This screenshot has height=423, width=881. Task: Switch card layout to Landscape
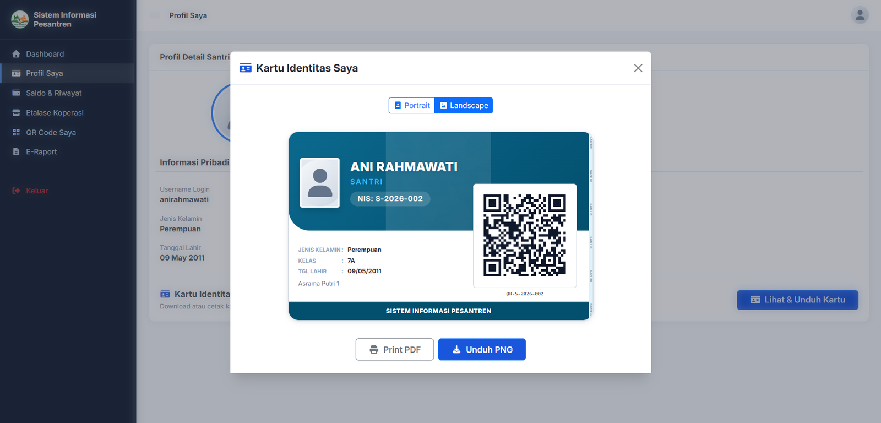coord(464,106)
